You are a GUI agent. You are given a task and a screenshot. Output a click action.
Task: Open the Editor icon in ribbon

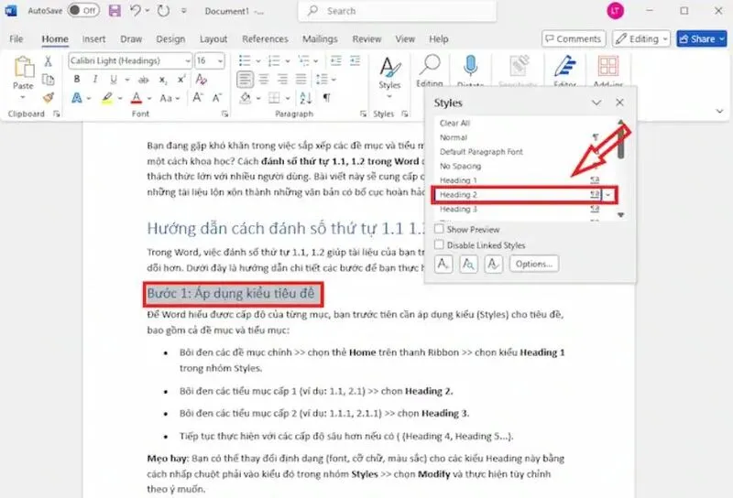[564, 66]
